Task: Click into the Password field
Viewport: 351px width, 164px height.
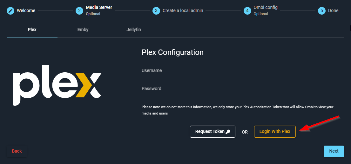Action: pos(243,89)
